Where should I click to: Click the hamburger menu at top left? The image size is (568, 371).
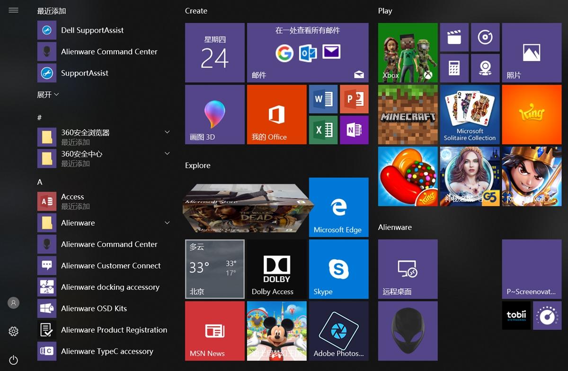click(13, 10)
